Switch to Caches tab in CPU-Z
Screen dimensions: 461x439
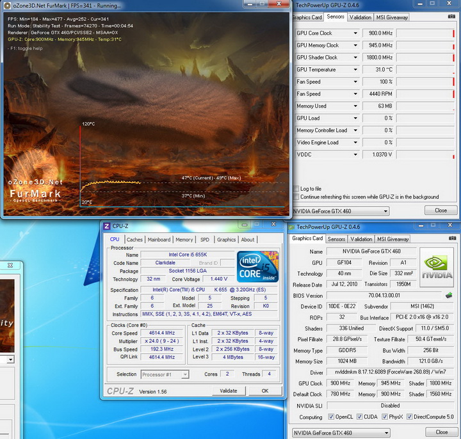134,239
